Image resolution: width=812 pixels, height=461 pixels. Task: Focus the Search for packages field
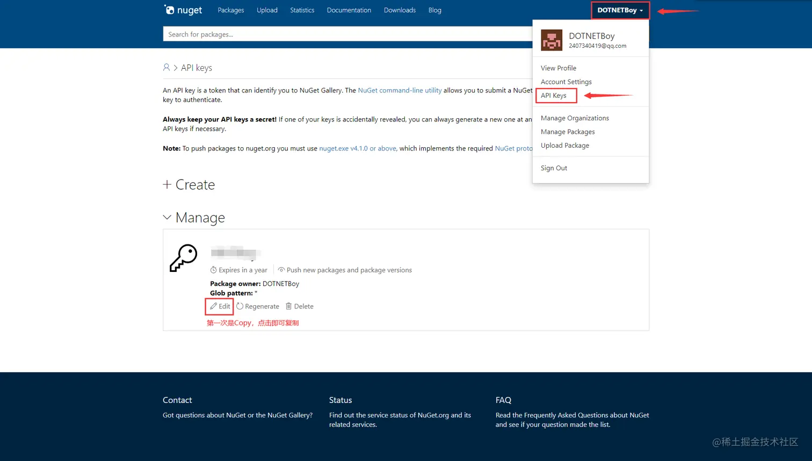tap(347, 34)
